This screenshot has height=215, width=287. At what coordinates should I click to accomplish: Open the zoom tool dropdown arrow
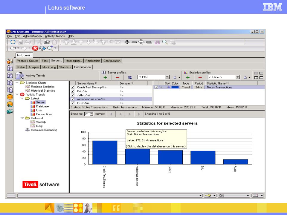[55, 48]
